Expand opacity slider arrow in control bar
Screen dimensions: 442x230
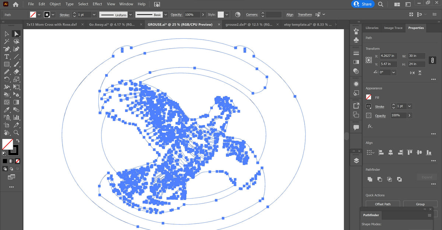203,15
